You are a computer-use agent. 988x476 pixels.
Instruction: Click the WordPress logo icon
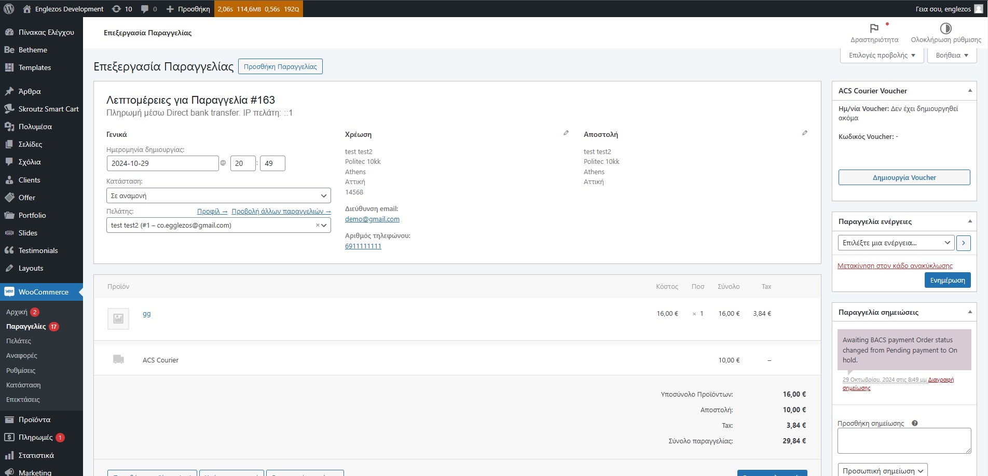coord(9,9)
